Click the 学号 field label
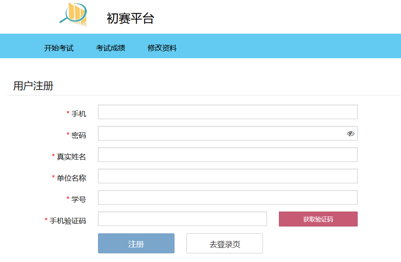 click(79, 199)
